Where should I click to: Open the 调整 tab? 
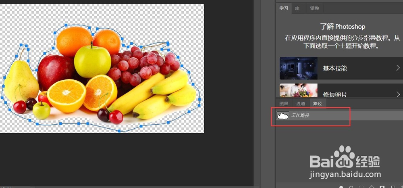coord(314,8)
